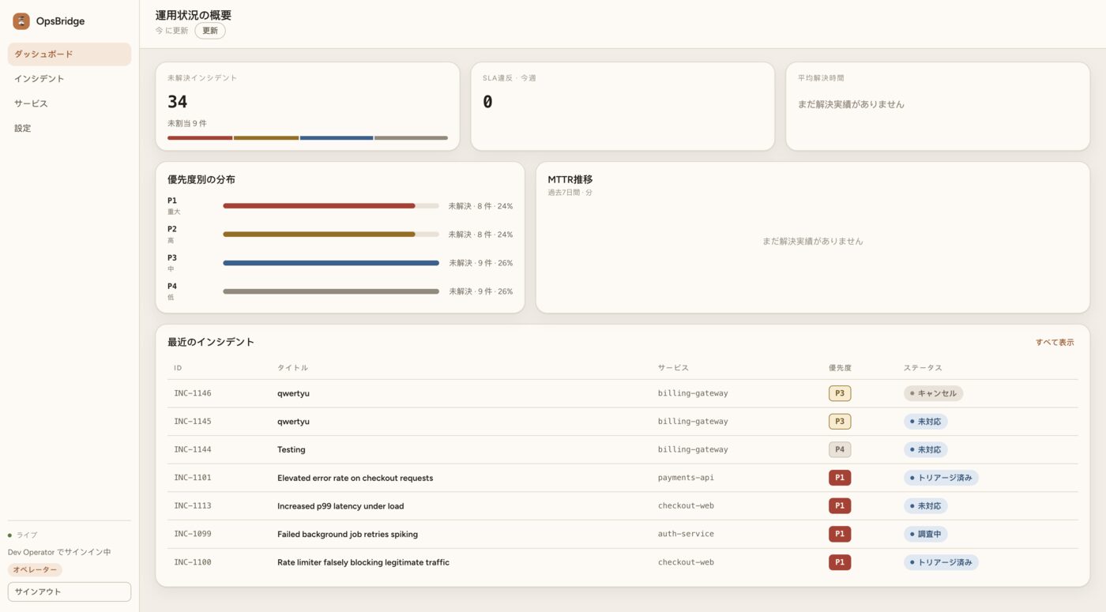Click the INC-1113 ID cell
The width and height of the screenshot is (1106, 612).
(193, 506)
